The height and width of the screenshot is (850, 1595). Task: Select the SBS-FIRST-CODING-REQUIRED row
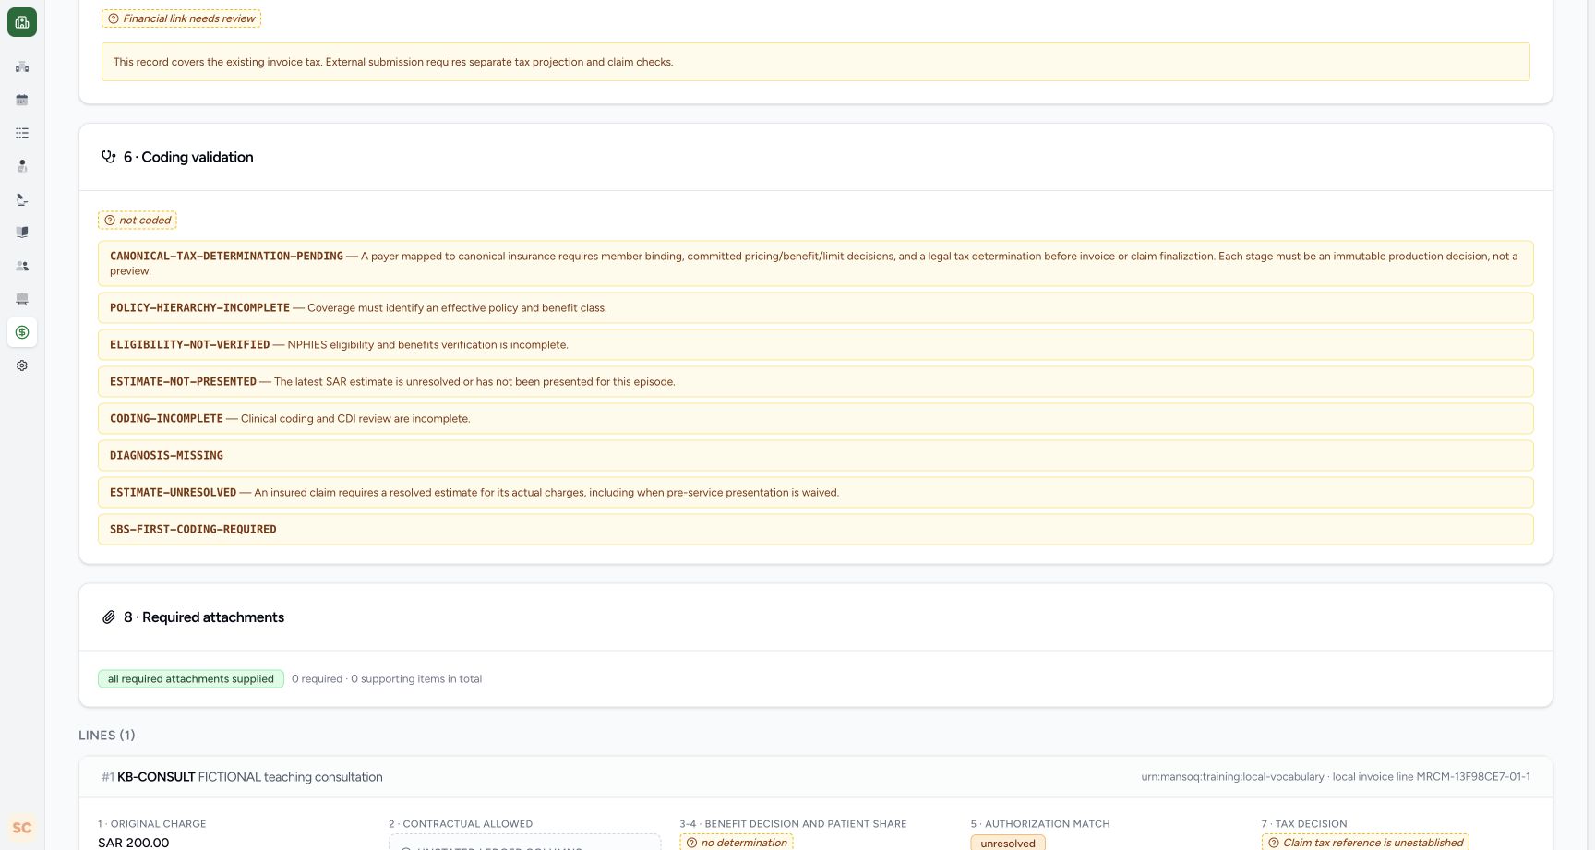pyautogui.click(x=816, y=530)
